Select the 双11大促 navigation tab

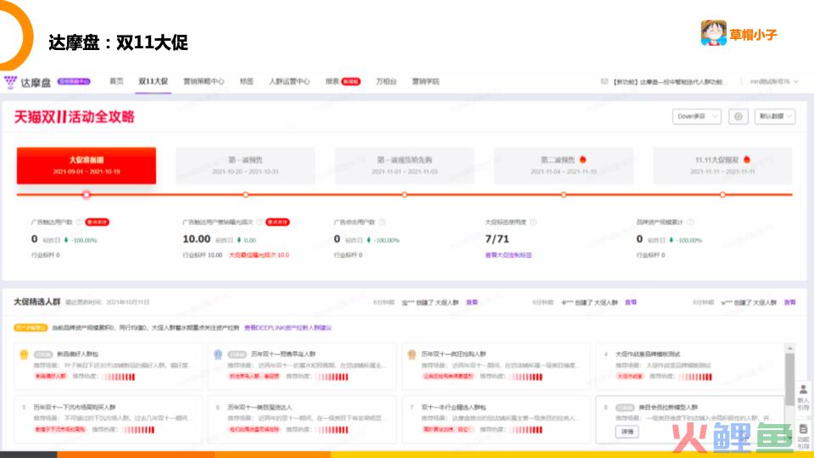click(x=153, y=81)
